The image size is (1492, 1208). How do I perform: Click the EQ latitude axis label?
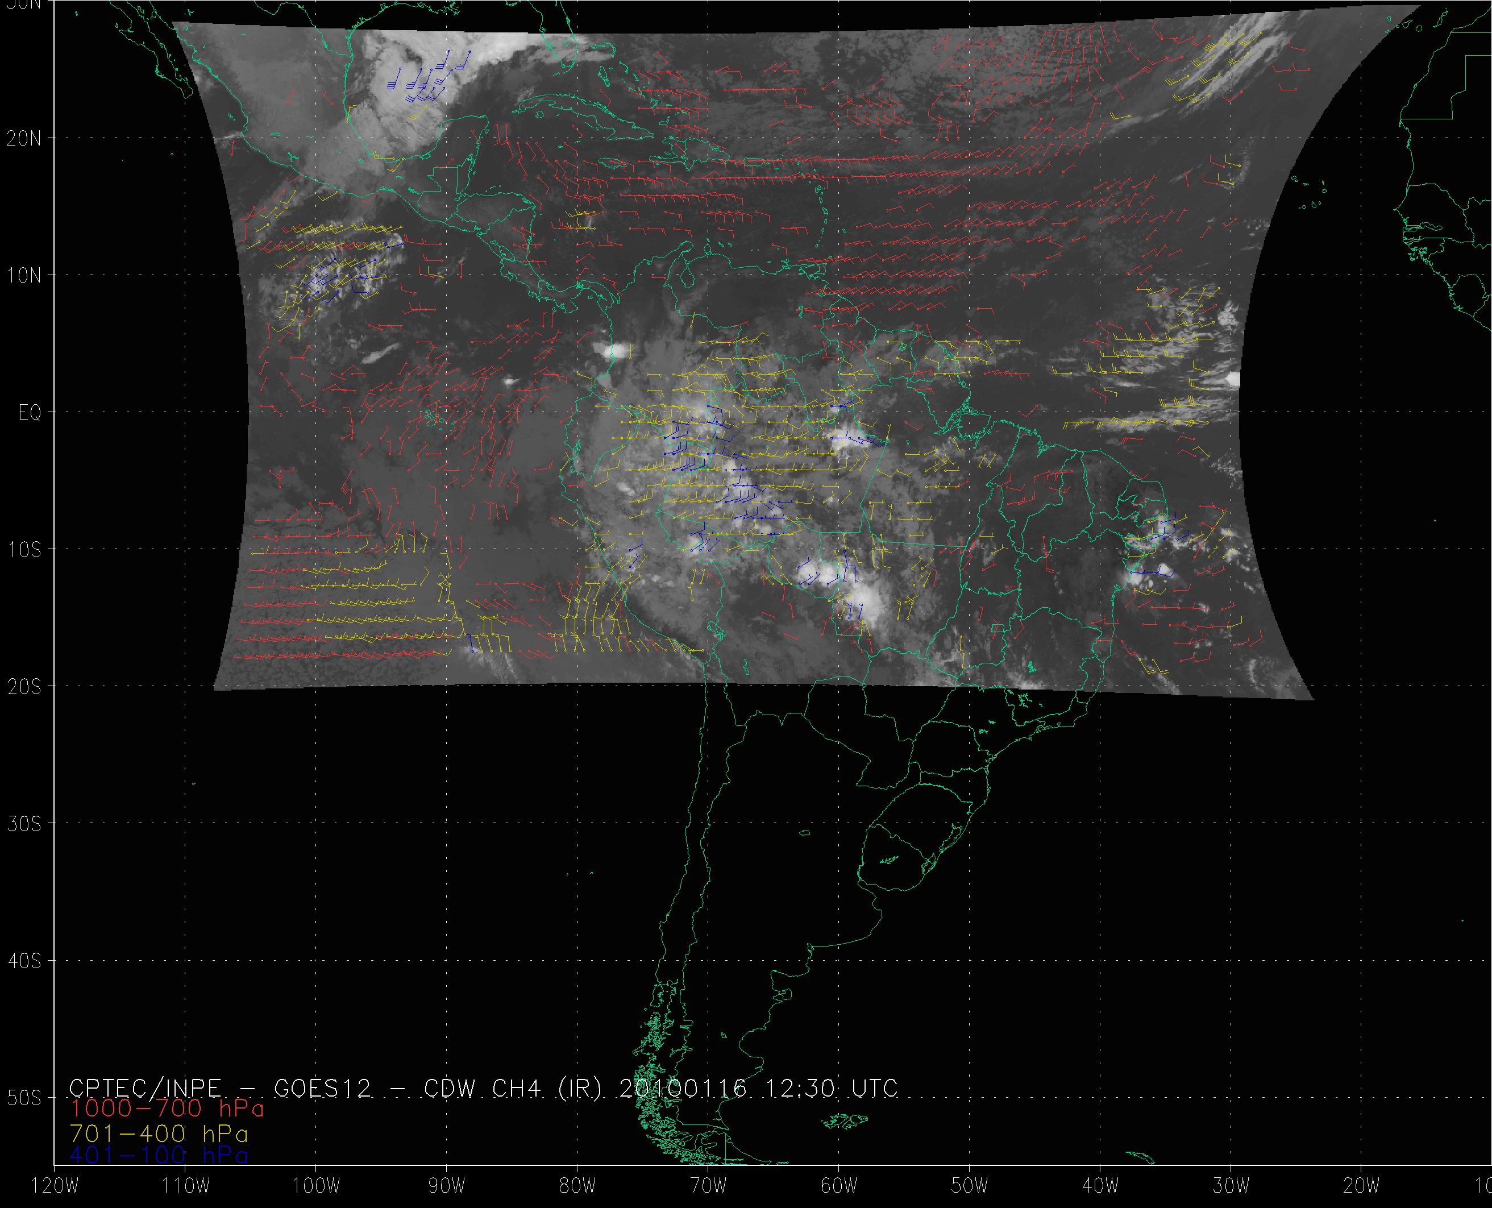click(30, 413)
